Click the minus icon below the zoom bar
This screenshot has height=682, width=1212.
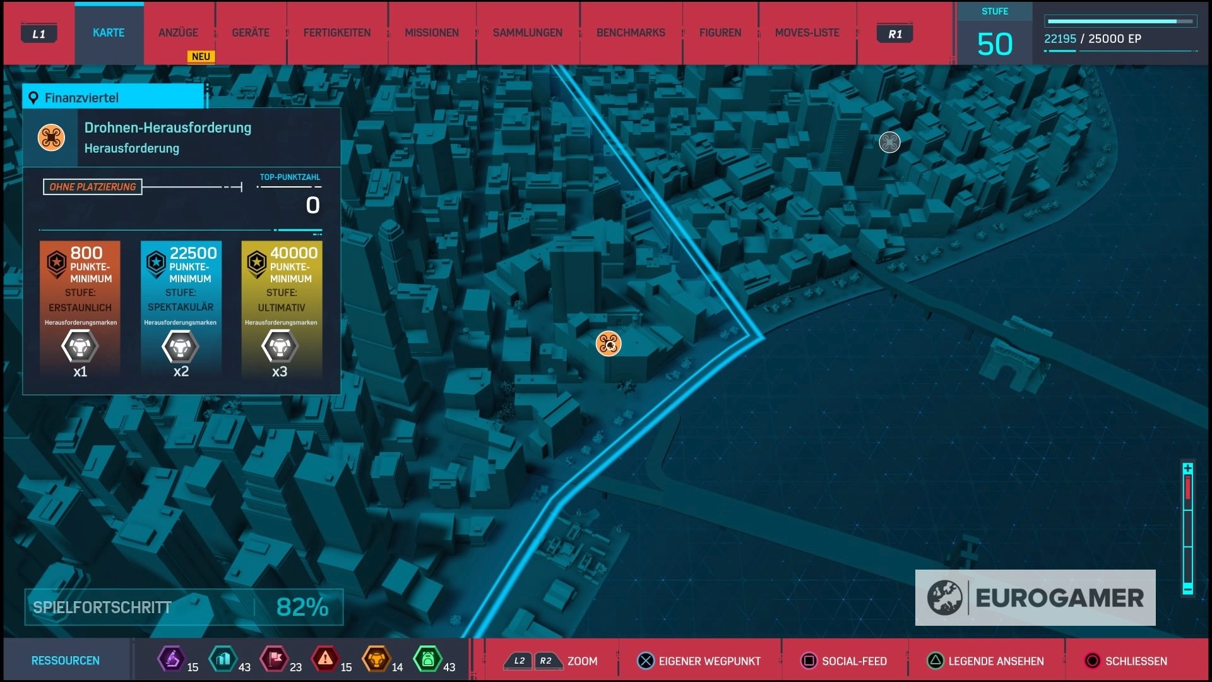click(1187, 589)
